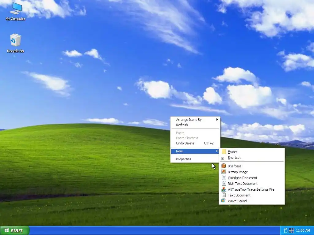The height and width of the screenshot is (235, 314).
Task: Create an AtlTraceTool Trace Settings File
Action: pos(252,189)
